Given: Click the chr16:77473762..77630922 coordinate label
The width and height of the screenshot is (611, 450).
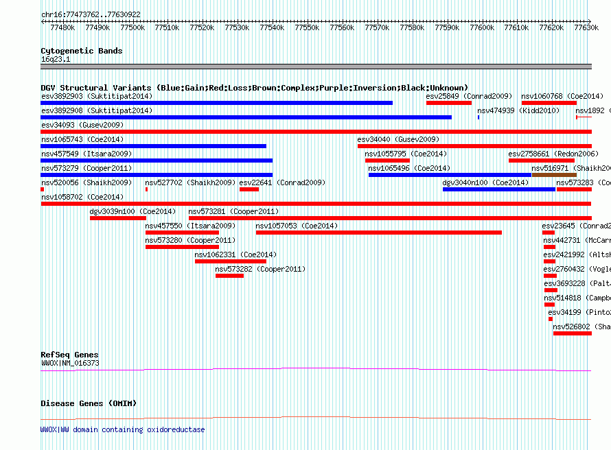Looking at the screenshot, I should pos(91,14).
